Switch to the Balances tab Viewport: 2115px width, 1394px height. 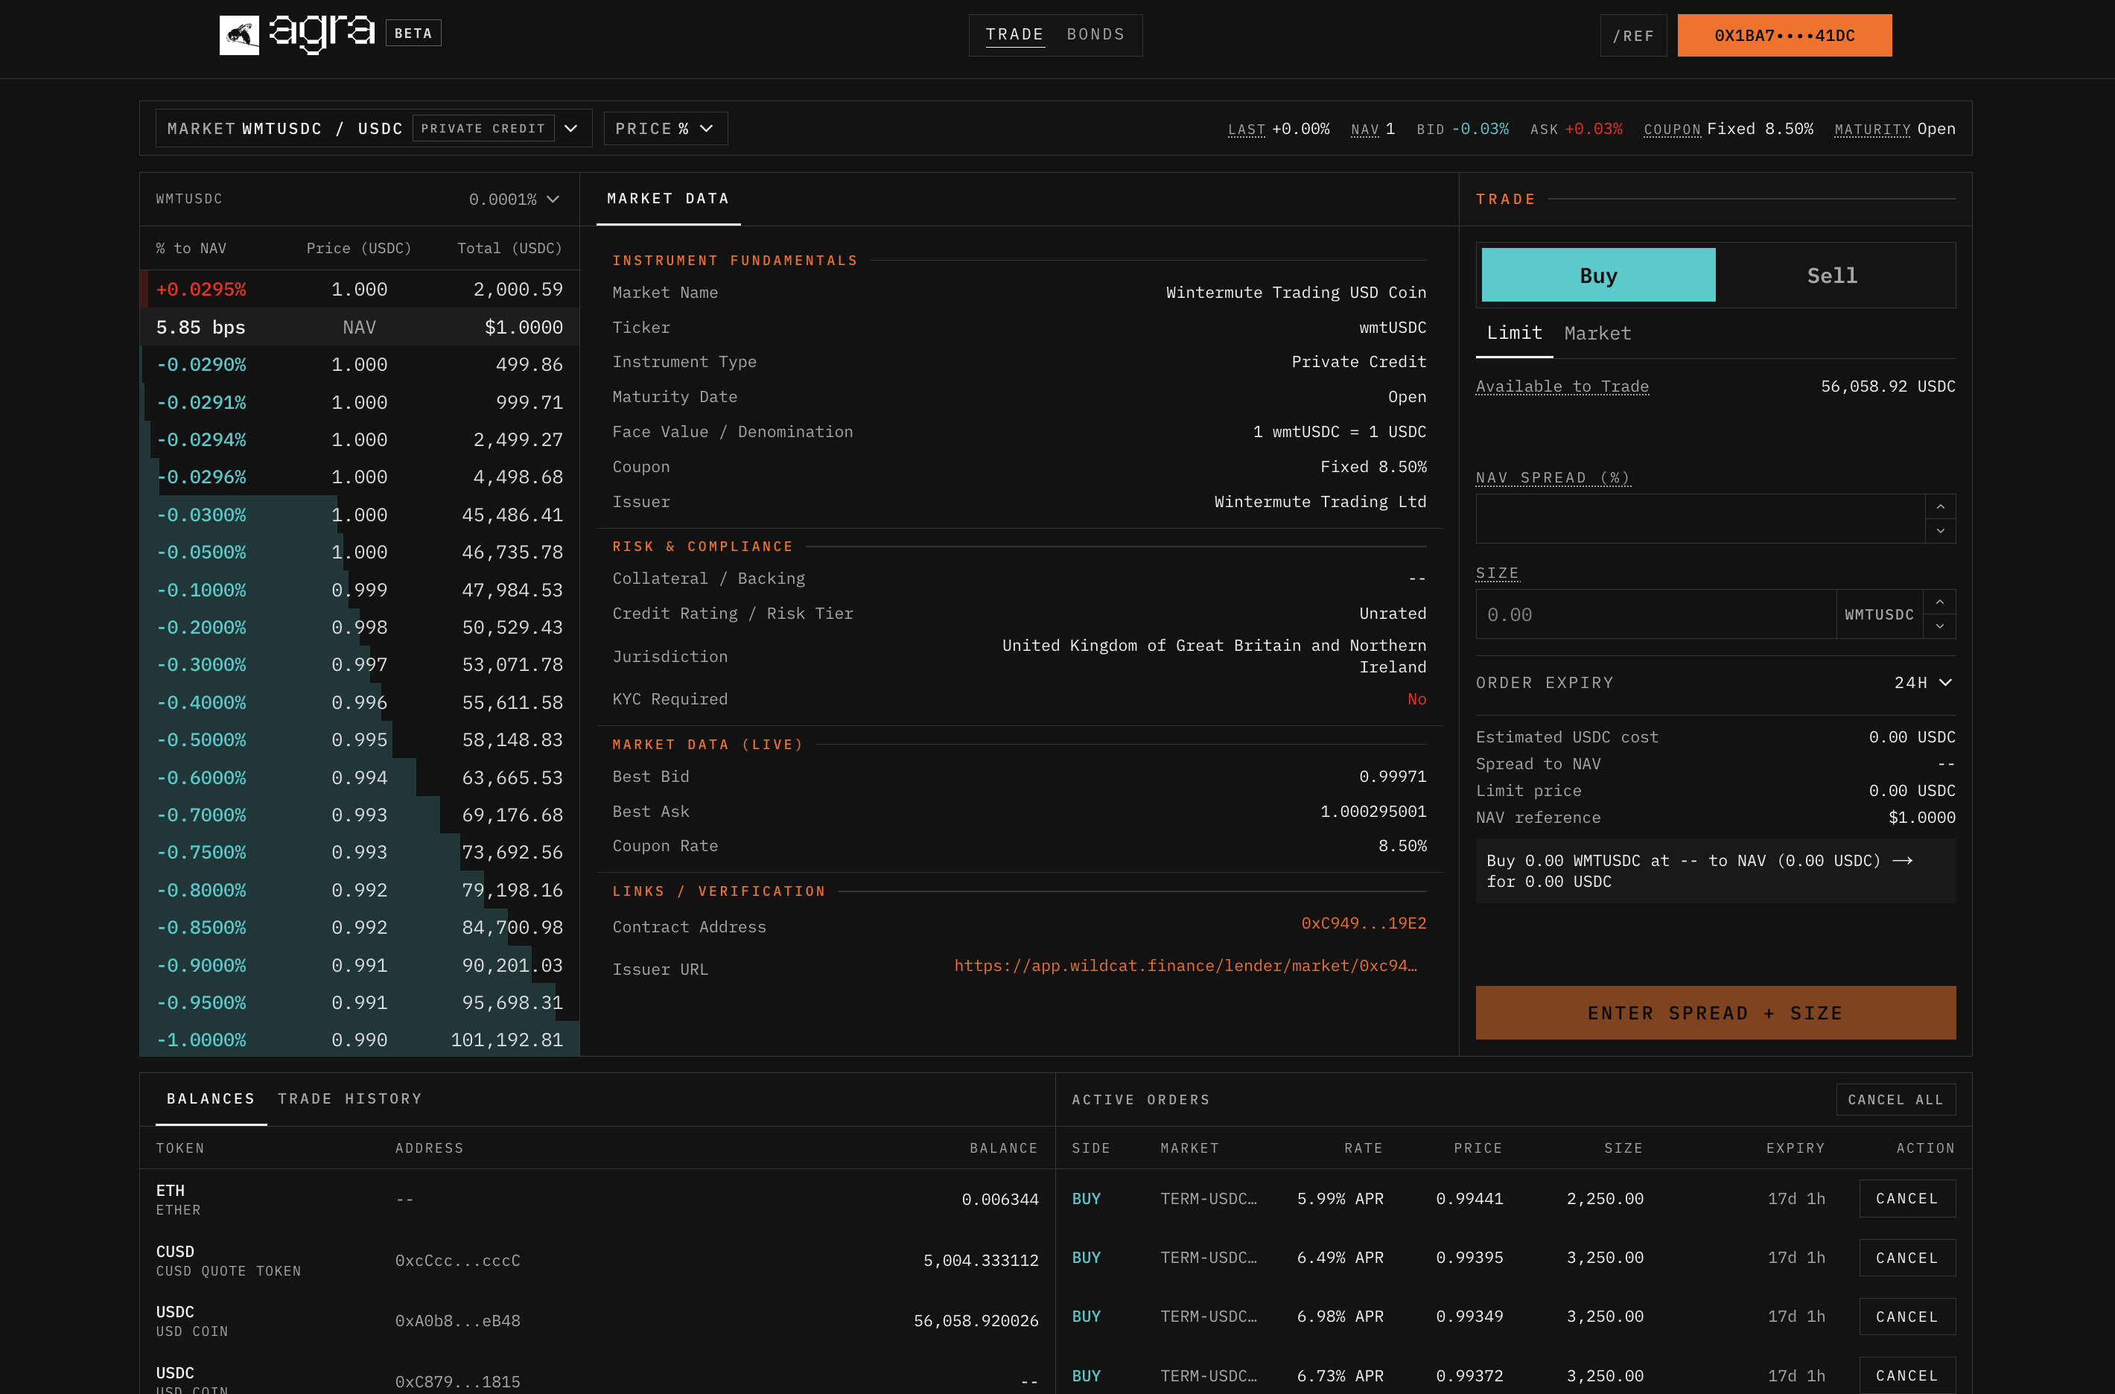point(211,1099)
